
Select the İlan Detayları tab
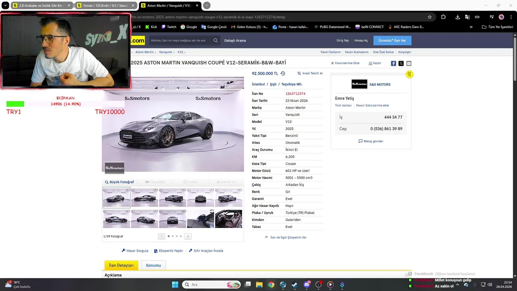click(x=121, y=265)
